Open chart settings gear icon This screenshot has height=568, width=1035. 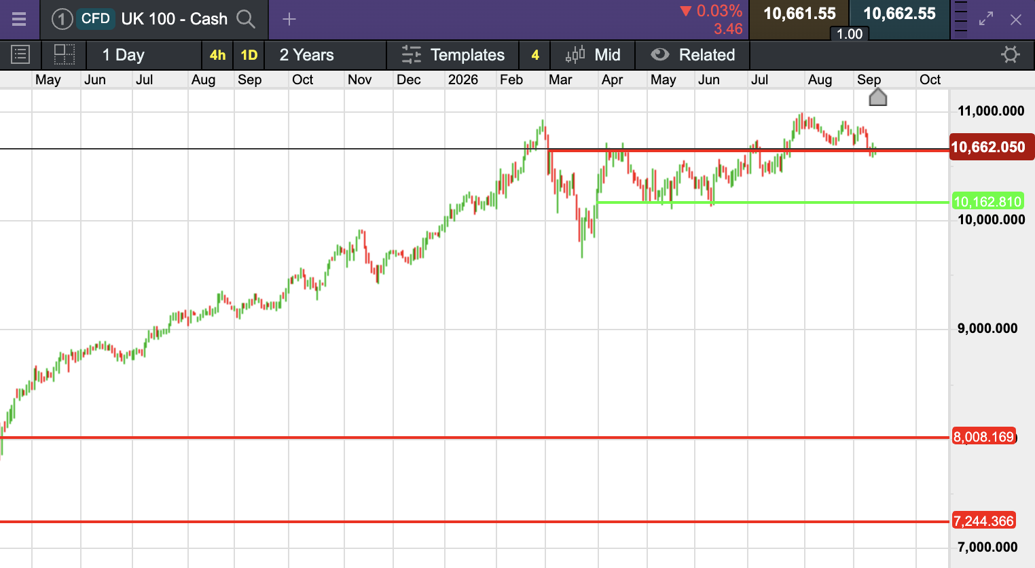(1011, 54)
